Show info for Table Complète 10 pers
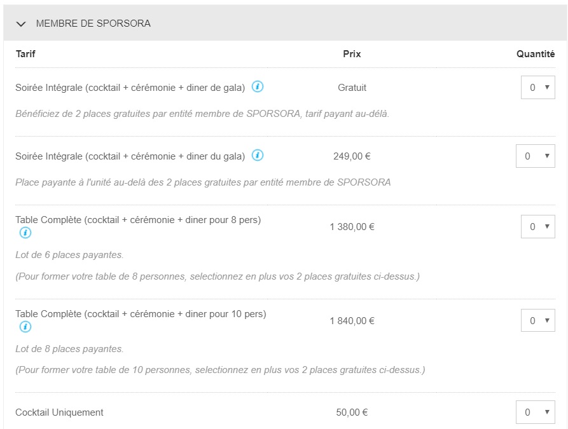The height and width of the screenshot is (429, 568). (x=25, y=327)
